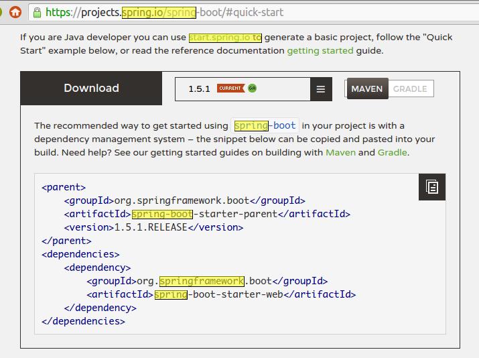Click the opening <parent> tag line
479x358 pixels.
(x=64, y=187)
